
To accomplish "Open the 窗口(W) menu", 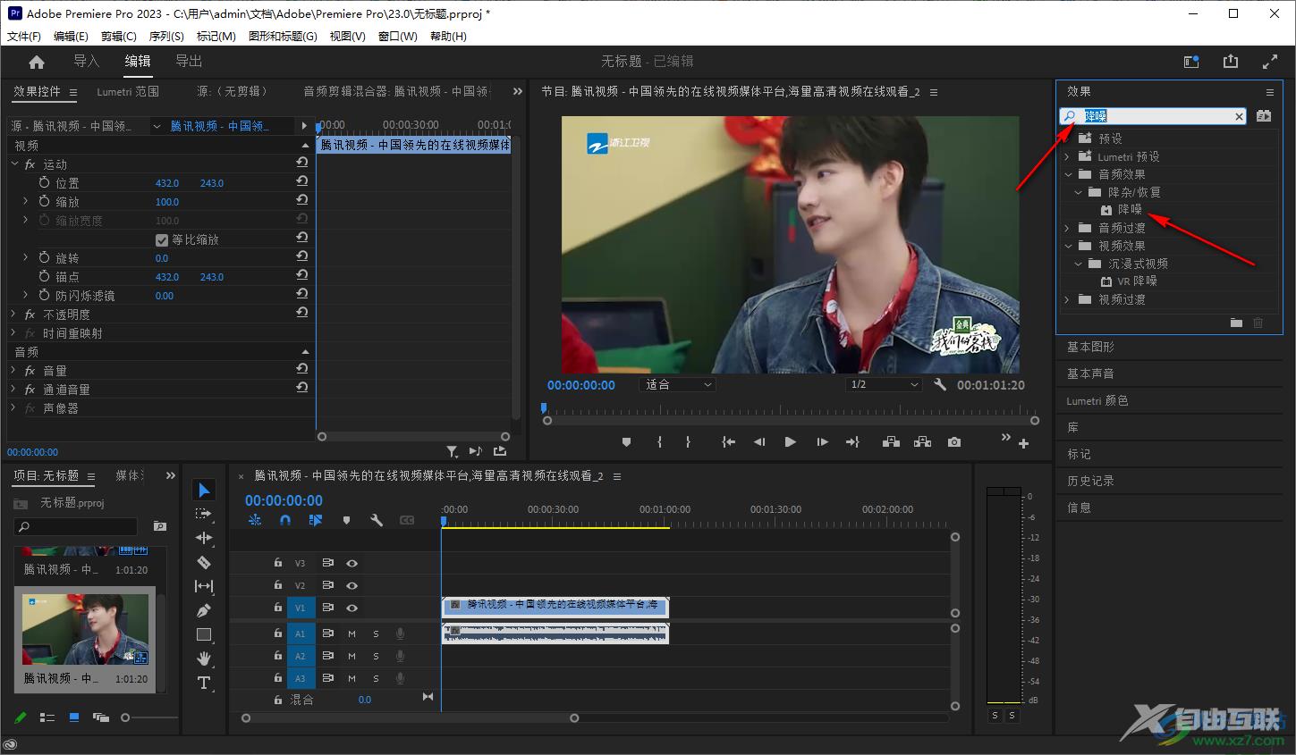I will 398,37.
